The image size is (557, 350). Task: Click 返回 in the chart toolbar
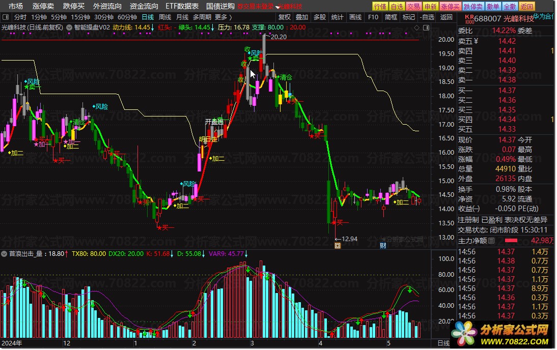tap(446, 17)
